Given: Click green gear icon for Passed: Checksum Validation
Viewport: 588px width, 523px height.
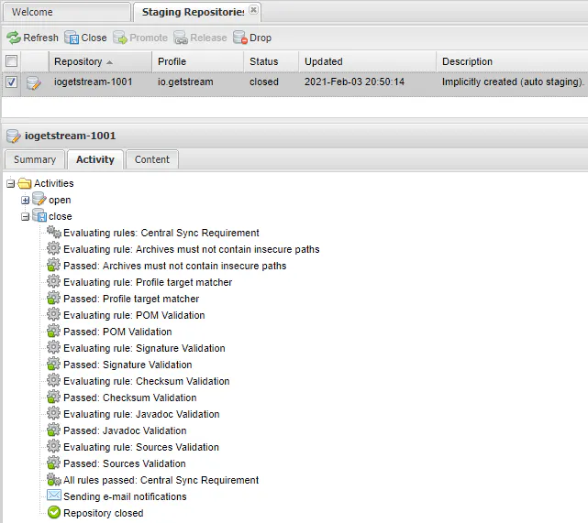Looking at the screenshot, I should click(53, 397).
